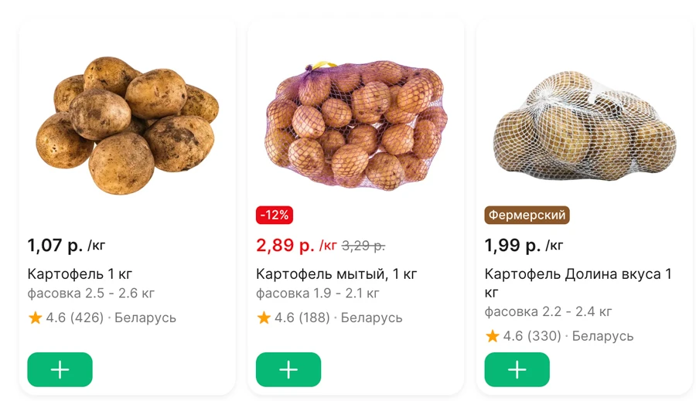Viewport: 696px width, 401px height.
Task: Add Картофель Долина вкуса to cart
Action: 517,369
